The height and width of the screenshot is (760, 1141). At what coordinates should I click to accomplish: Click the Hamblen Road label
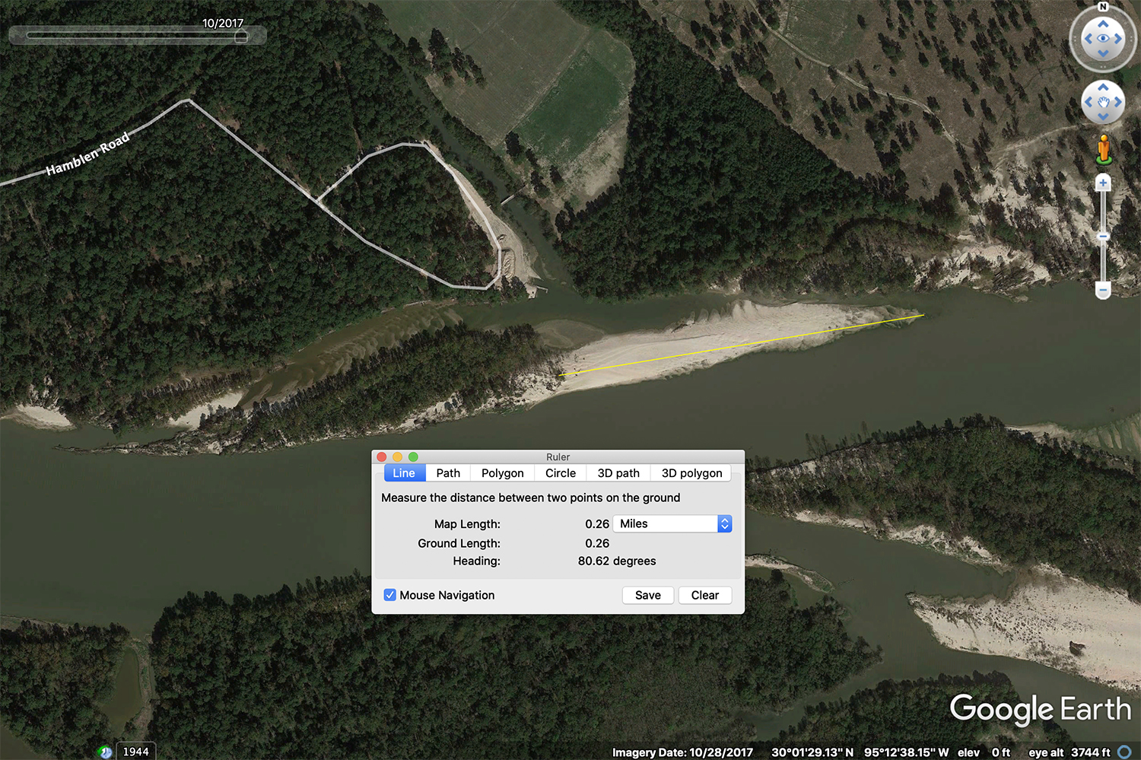(87, 154)
